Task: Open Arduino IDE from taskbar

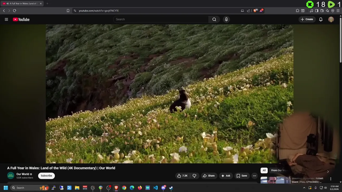Action: point(147,188)
